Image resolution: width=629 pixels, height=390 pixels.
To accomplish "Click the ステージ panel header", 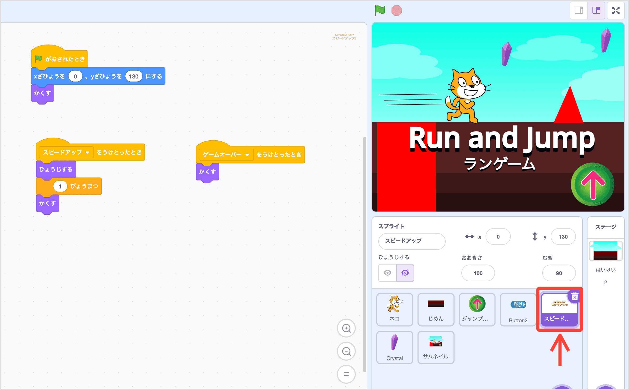I will coord(606,227).
